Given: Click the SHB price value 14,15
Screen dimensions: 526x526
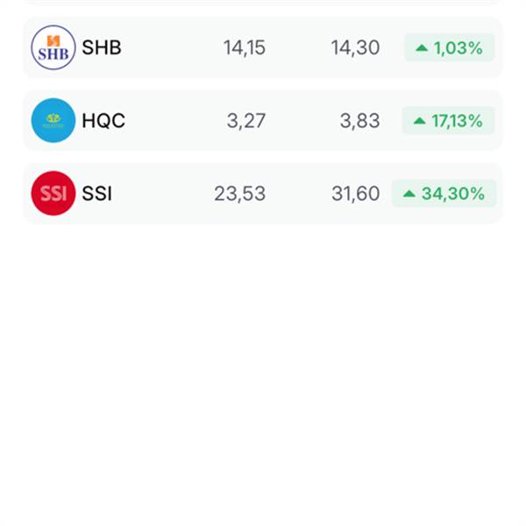Looking at the screenshot, I should click(x=245, y=47).
